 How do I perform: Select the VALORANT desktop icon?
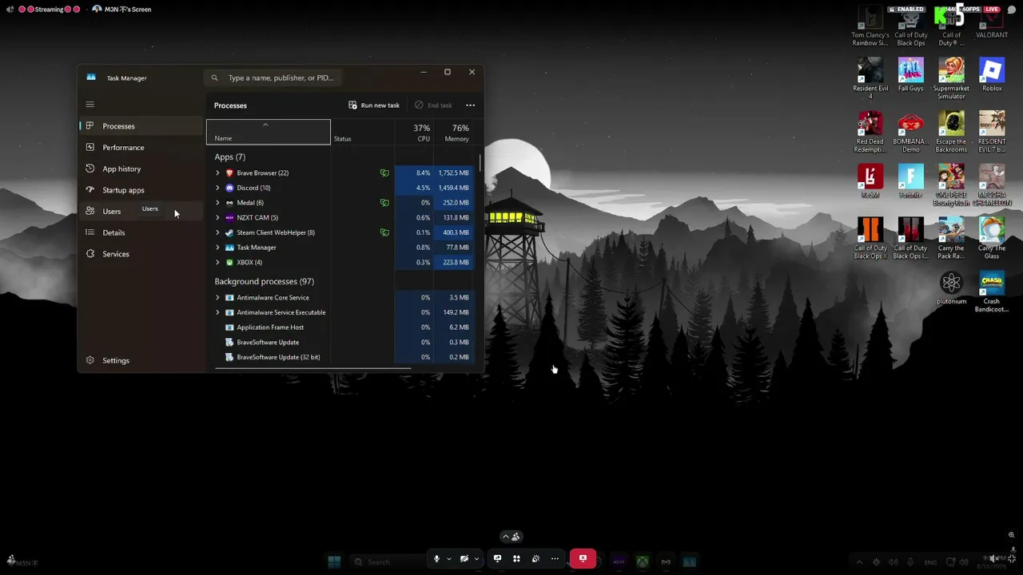click(992, 22)
